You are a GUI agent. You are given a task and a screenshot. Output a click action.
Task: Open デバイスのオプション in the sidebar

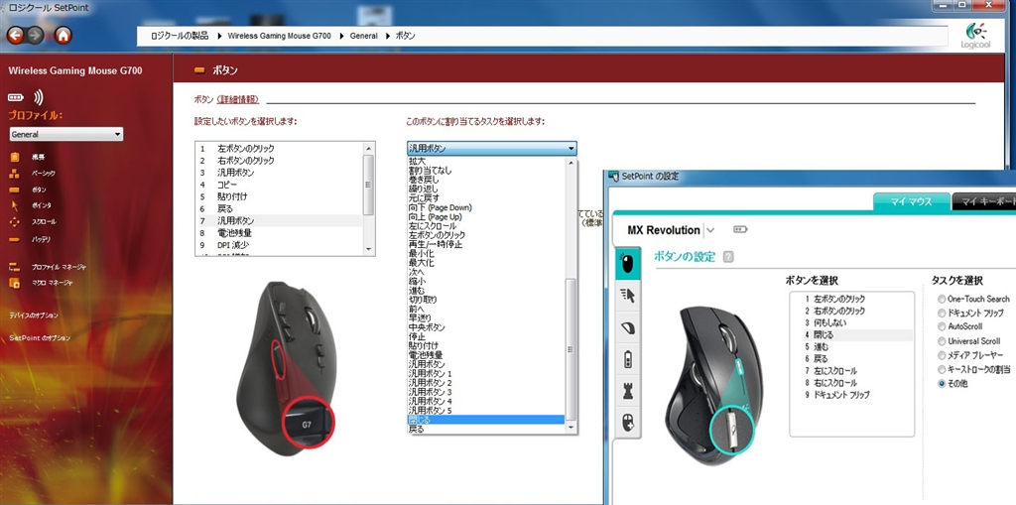tap(34, 316)
